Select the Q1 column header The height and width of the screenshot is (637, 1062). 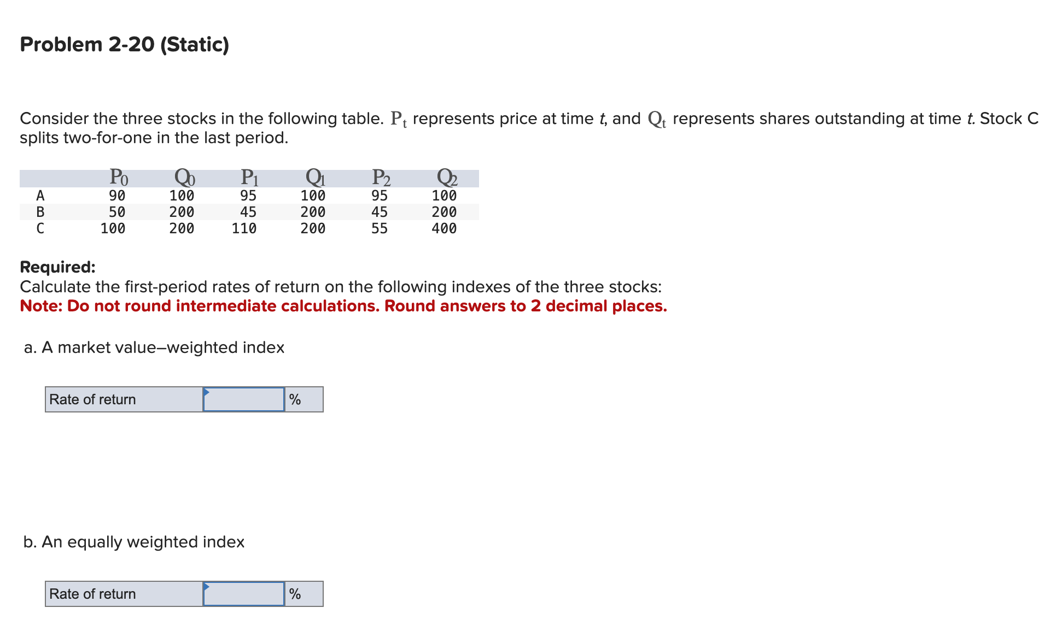316,177
